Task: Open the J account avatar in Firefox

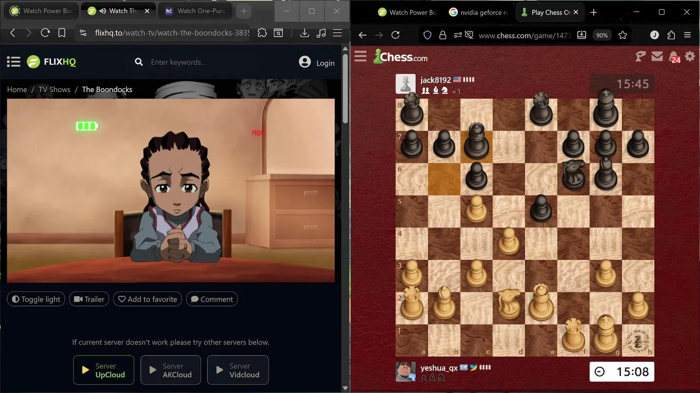Action: [x=655, y=35]
